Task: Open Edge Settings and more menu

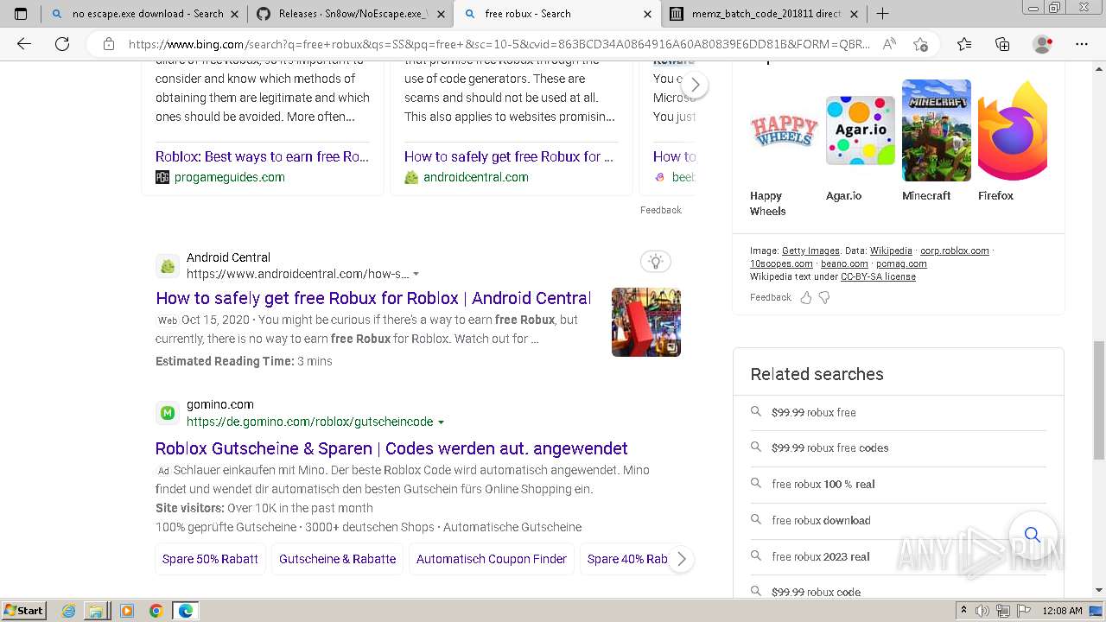Action: 1082,44
